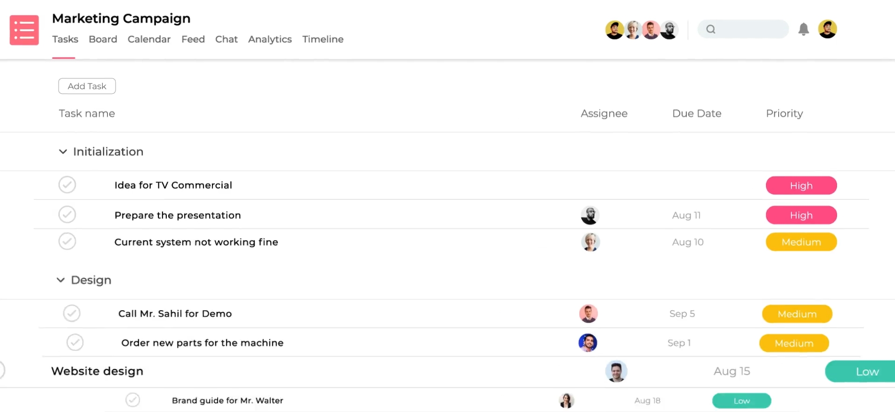Click assignee avatar on Order new parts row
Image resolution: width=895 pixels, height=412 pixels.
tap(588, 342)
